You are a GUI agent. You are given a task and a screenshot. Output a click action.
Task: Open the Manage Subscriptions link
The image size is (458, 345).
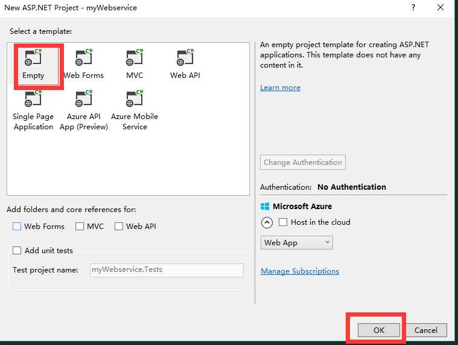300,271
